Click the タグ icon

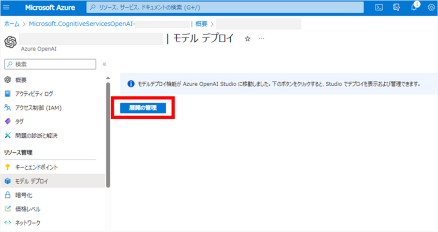(8, 121)
